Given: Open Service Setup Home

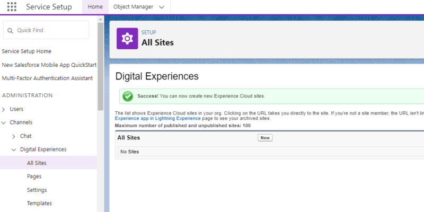Looking at the screenshot, I should pos(26,51).
